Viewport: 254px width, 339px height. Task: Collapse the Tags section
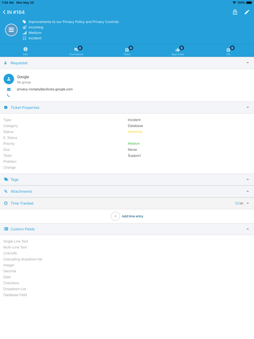coord(247,180)
